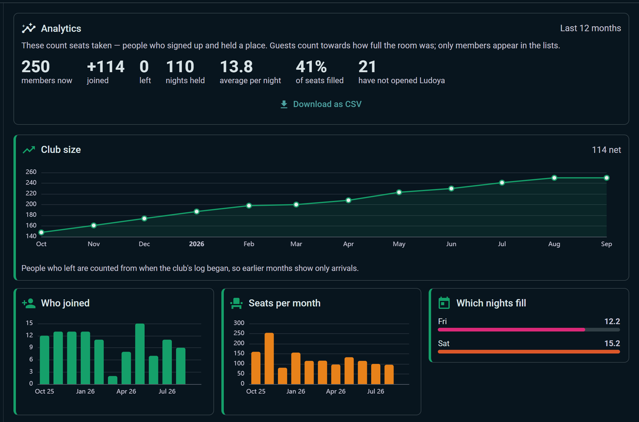The width and height of the screenshot is (639, 422).
Task: Click the 250 members now statistic
Action: 47,72
